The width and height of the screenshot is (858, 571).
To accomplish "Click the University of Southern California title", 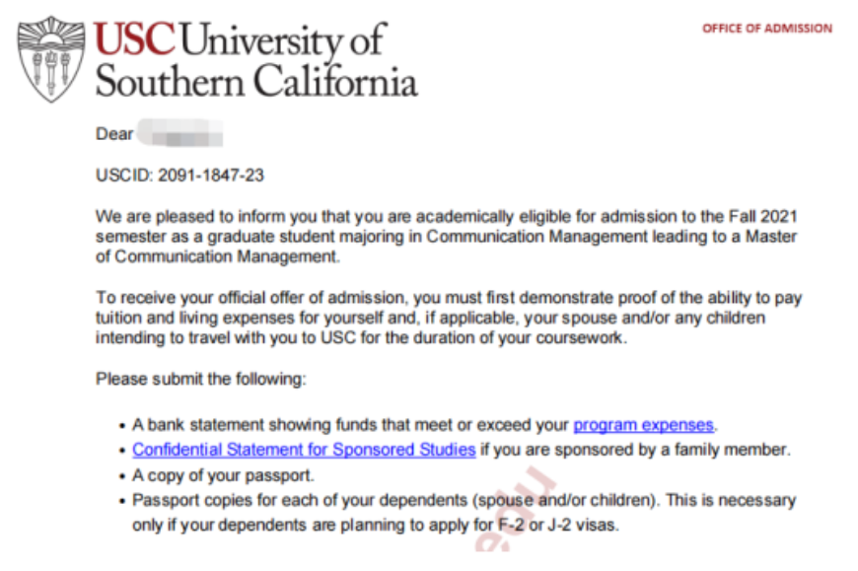I will click(256, 59).
